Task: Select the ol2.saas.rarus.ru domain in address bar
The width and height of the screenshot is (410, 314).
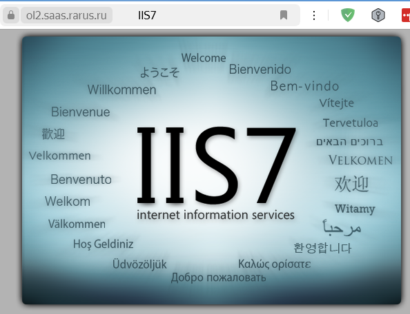Action: pos(66,15)
